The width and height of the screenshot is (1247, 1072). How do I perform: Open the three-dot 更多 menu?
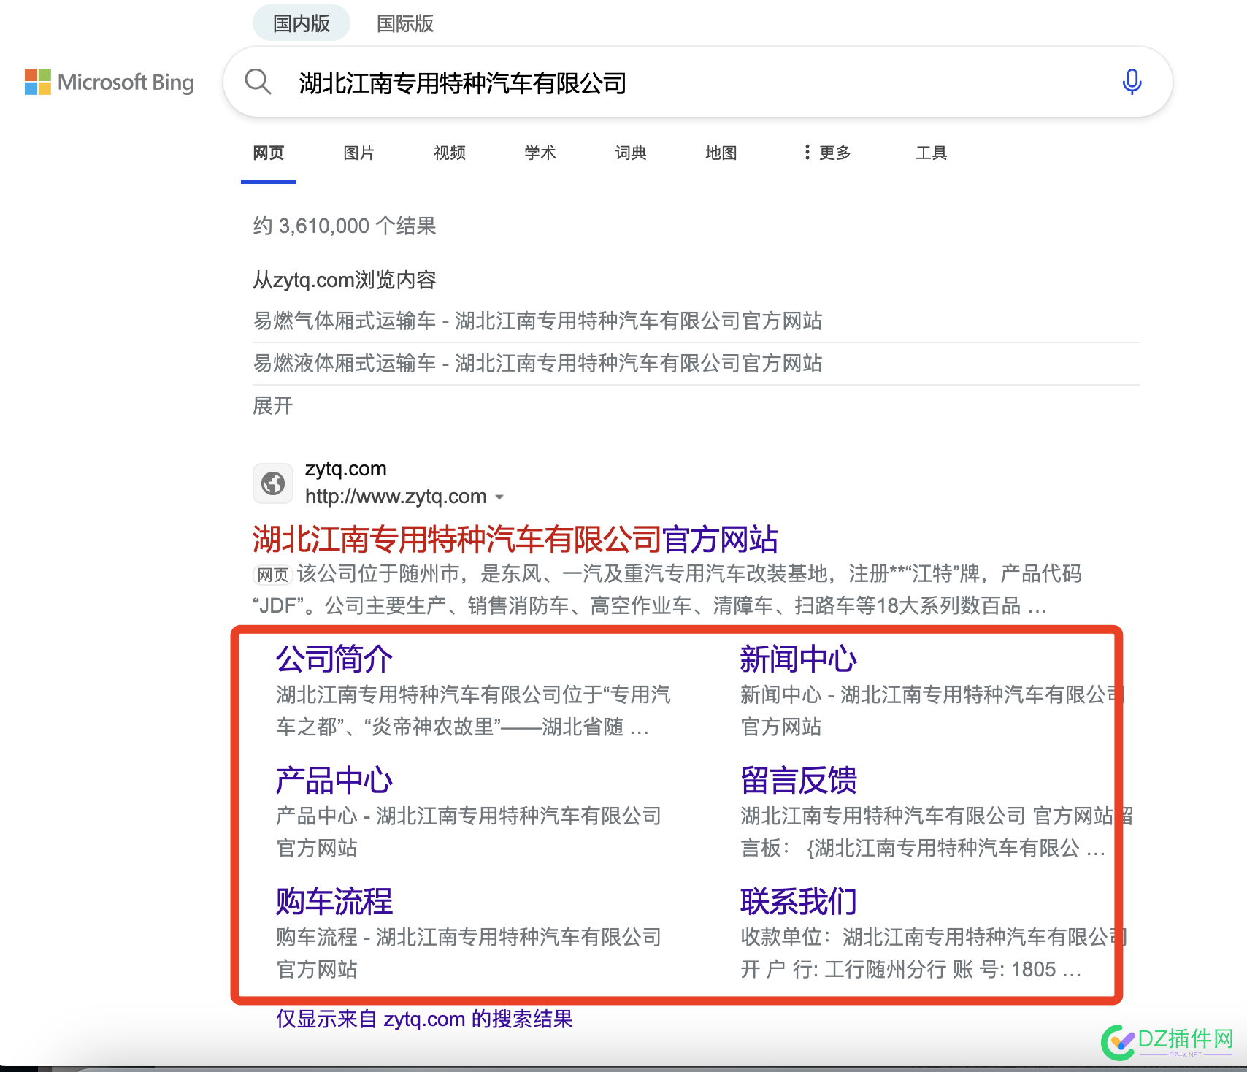pos(827,153)
